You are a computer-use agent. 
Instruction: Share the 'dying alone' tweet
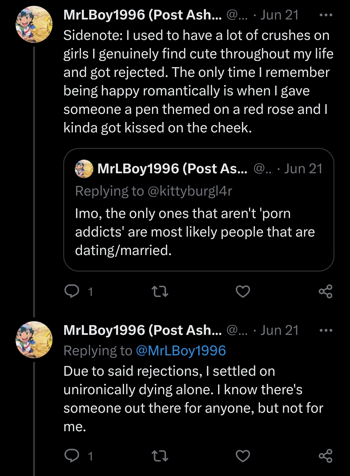pos(325,456)
